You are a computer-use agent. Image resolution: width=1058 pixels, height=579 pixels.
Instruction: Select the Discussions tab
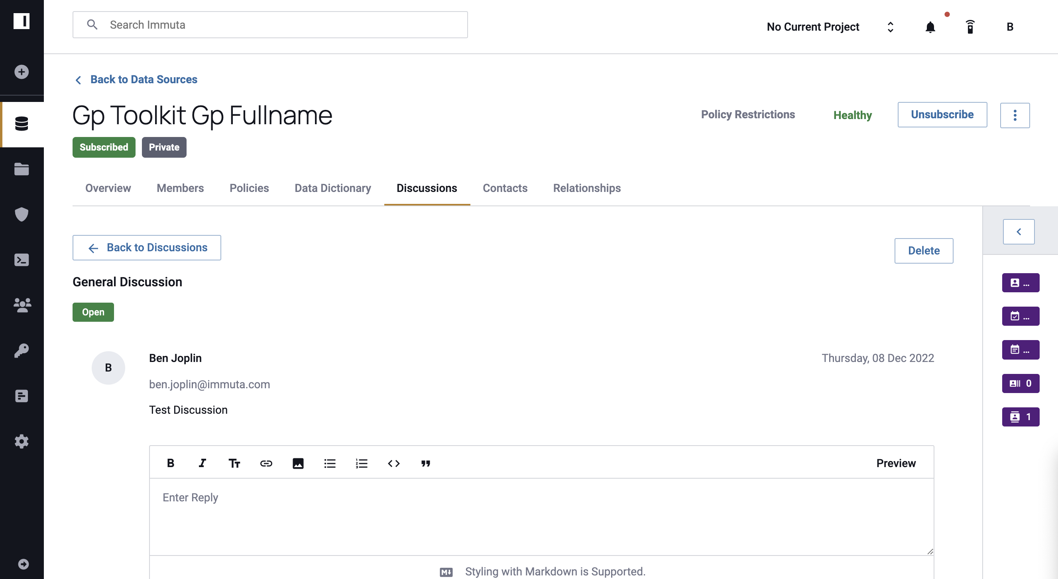point(427,188)
